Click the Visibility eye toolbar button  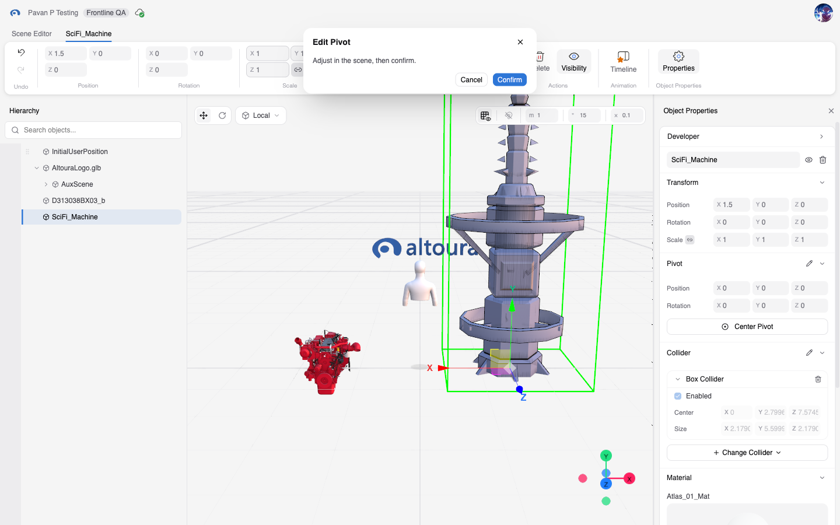574,61
